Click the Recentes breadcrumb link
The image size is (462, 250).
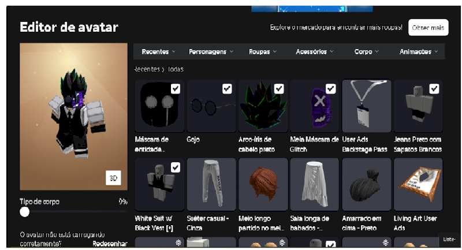pos(147,69)
